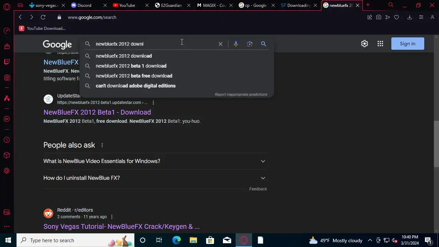Image resolution: width=439 pixels, height=247 pixels.
Task: Switch to the E2Guardian tab
Action: click(x=170, y=5)
